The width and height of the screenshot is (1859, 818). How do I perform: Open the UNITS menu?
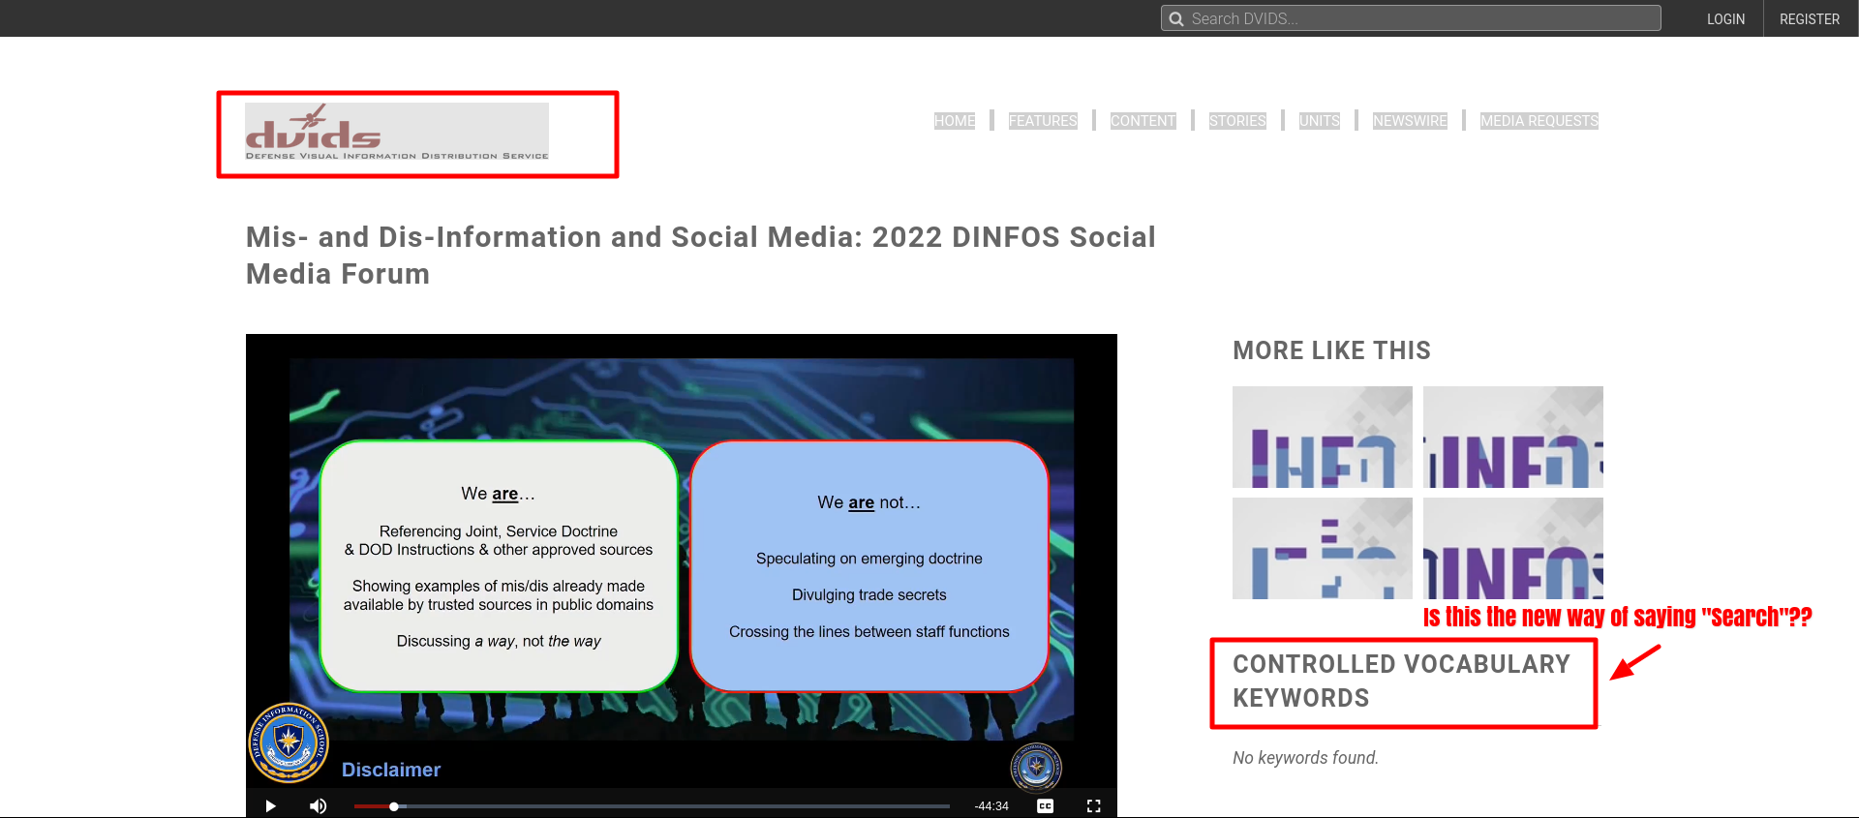pos(1320,121)
